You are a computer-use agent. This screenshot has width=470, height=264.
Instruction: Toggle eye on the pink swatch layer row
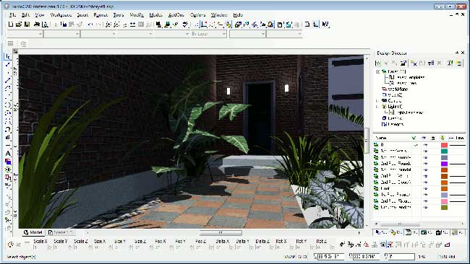425,201
